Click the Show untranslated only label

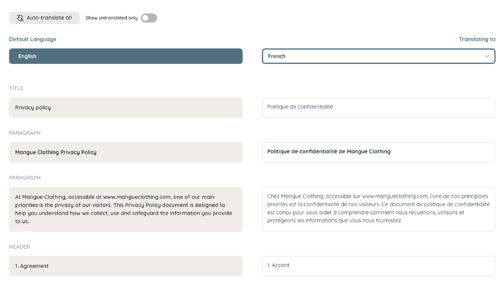tap(111, 18)
